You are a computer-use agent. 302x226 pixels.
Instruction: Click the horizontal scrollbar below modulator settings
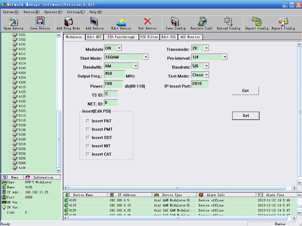click(x=177, y=188)
